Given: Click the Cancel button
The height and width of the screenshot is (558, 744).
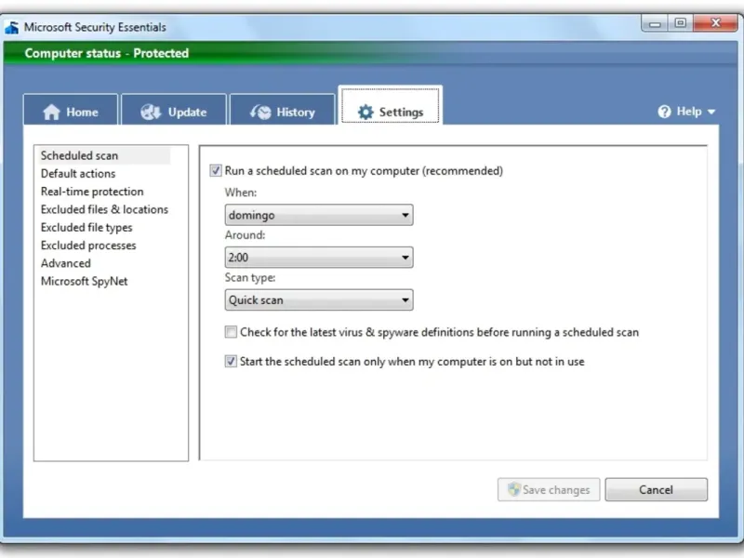Looking at the screenshot, I should [x=656, y=489].
